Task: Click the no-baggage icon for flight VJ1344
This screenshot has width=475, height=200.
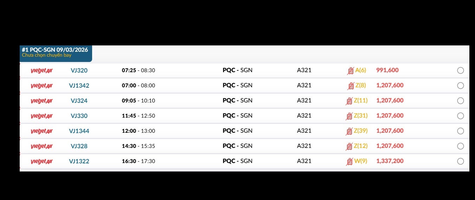Action: point(349,131)
